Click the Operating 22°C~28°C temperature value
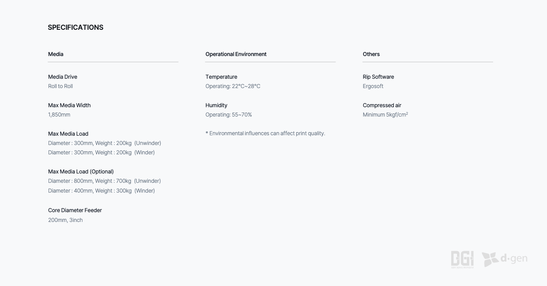547x286 pixels. point(233,86)
